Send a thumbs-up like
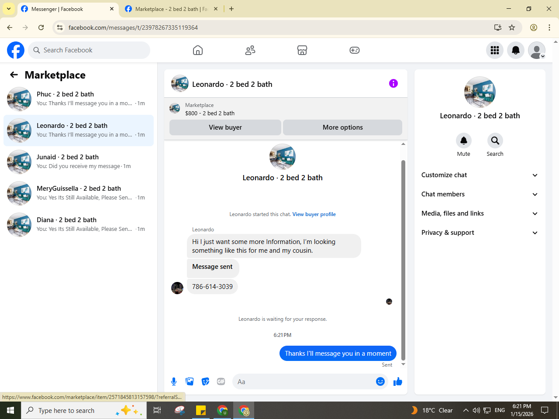 pos(398,381)
